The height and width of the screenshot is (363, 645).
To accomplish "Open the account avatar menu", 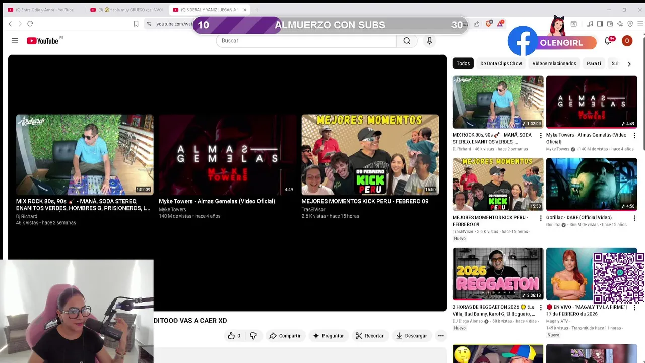I will (627, 41).
